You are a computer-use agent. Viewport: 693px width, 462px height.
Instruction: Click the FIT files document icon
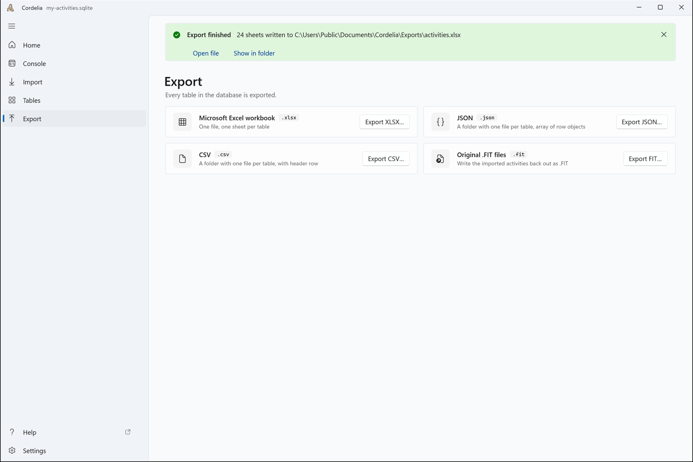[440, 159]
